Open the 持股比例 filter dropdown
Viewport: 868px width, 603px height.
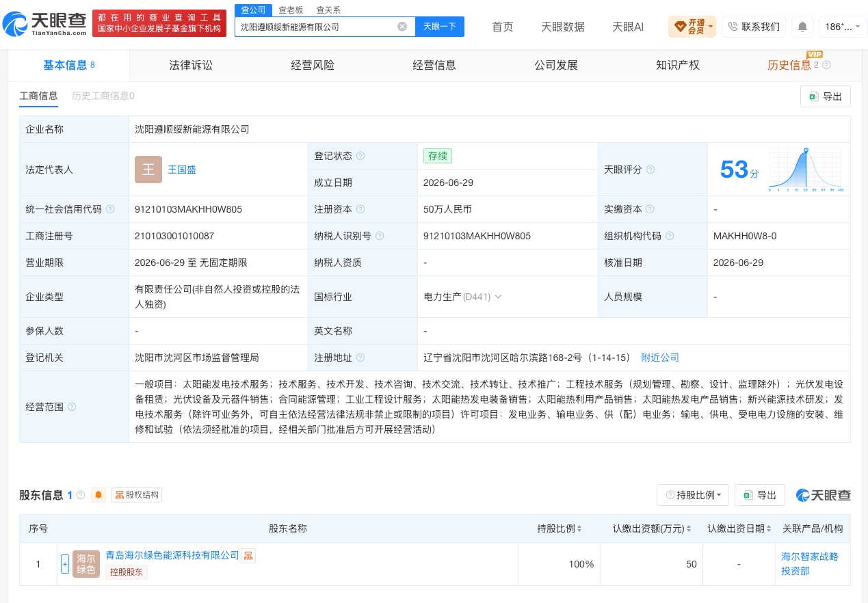click(x=693, y=495)
